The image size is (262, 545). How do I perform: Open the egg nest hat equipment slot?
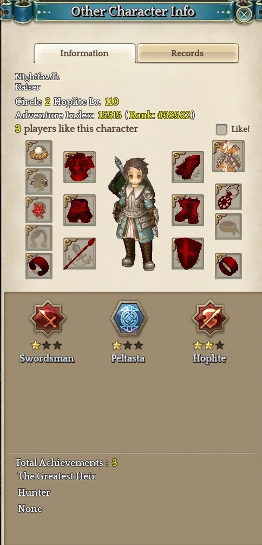tap(39, 153)
